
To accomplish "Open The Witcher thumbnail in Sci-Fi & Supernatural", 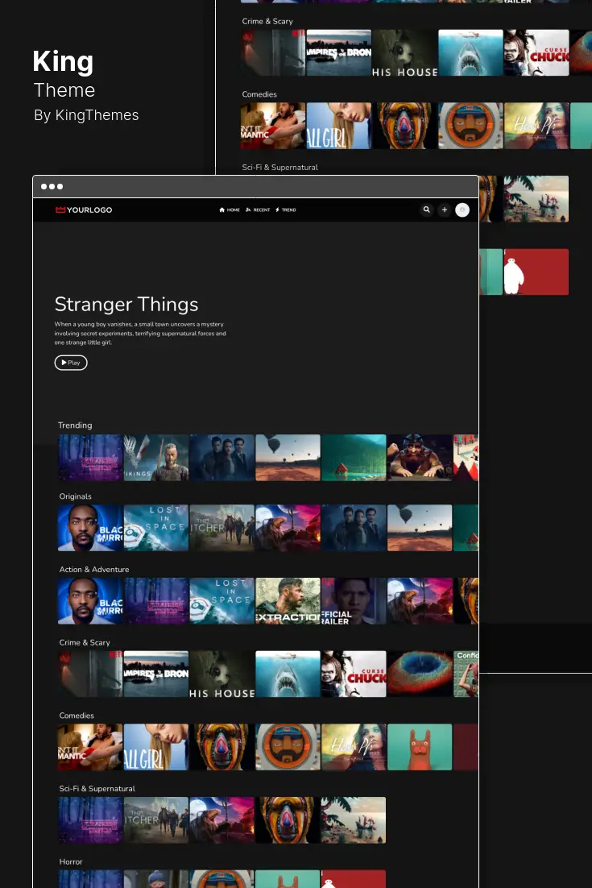I will click(156, 820).
